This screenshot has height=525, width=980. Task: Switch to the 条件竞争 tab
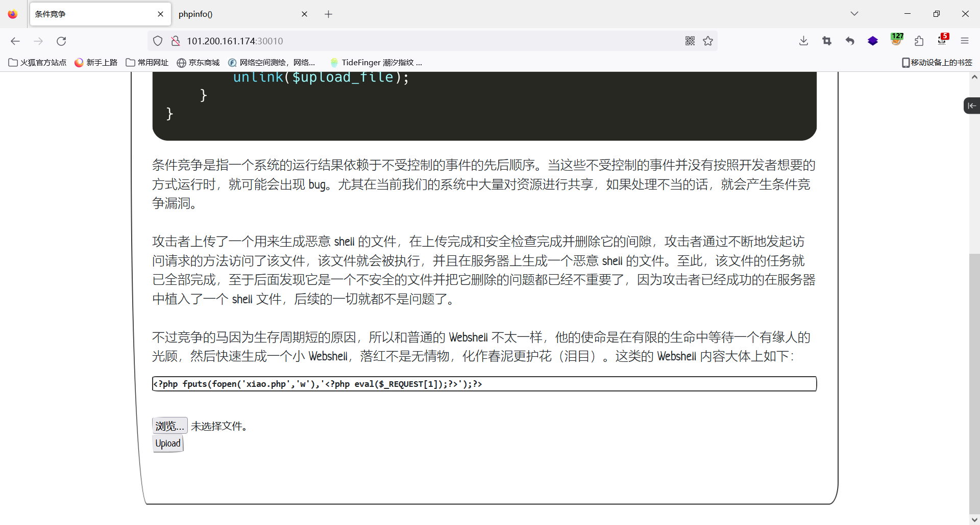(100, 14)
